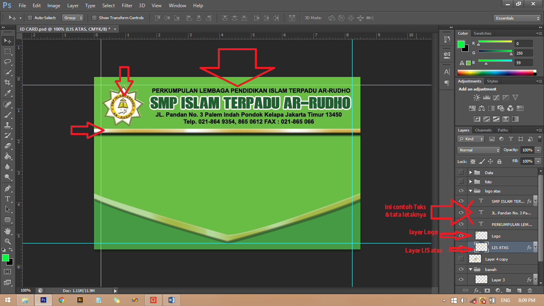Viewport: 544px width, 306px height.
Task: Add a Levels adjustment
Action: 486,97
